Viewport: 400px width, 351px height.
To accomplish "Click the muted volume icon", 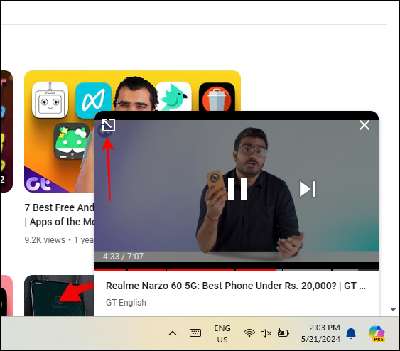I will (x=266, y=333).
